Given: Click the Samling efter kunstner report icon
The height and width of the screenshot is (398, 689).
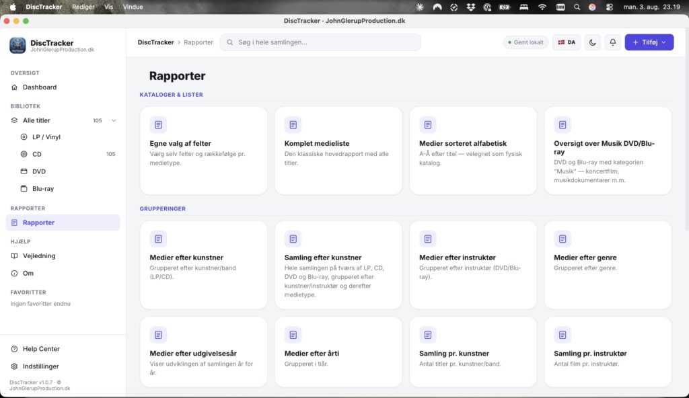Looking at the screenshot, I should point(293,239).
